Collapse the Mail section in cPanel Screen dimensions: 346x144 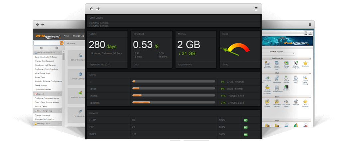[310, 73]
